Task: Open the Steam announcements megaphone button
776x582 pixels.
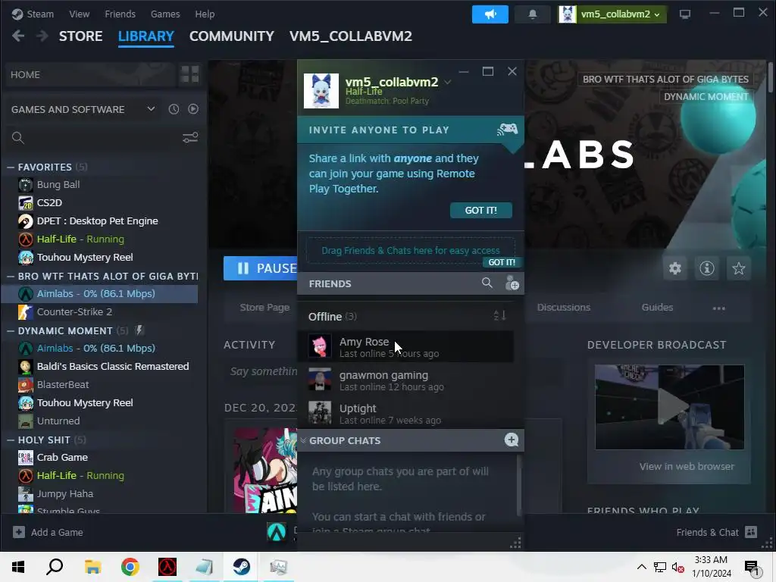Action: tap(490, 14)
